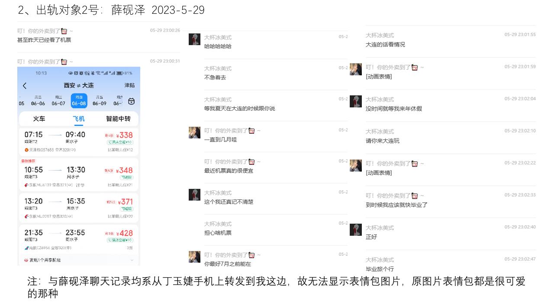Click the selected 06-08 date pill
Image resolution: width=554 pixels, height=305 pixels.
[x=79, y=101]
